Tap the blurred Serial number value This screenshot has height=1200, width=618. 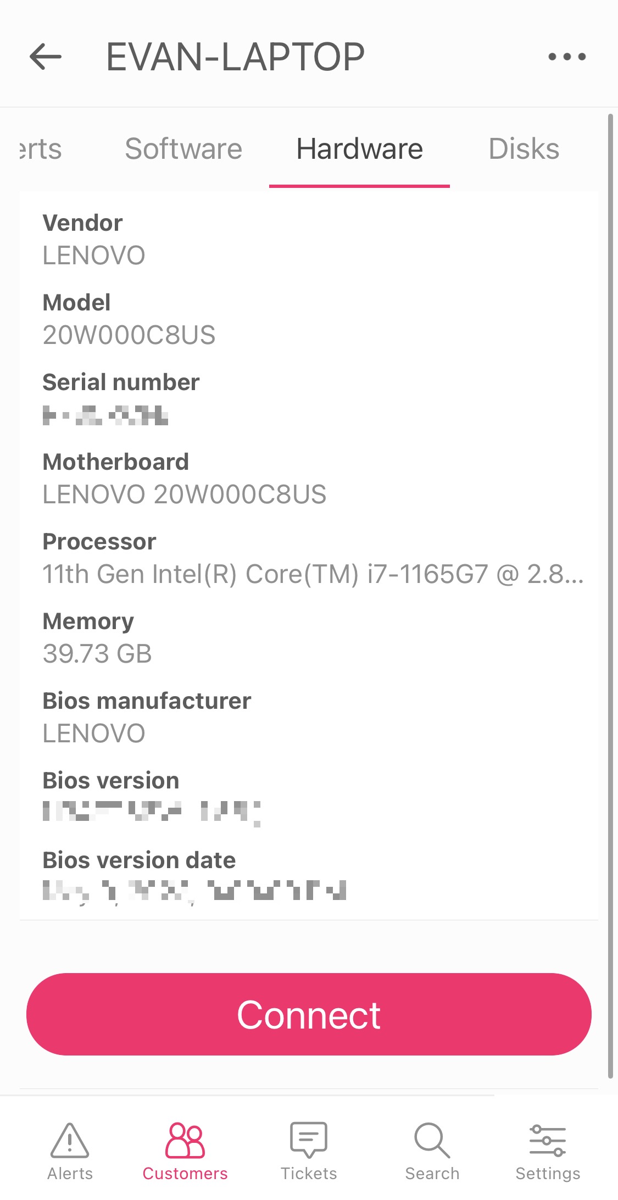coord(105,415)
